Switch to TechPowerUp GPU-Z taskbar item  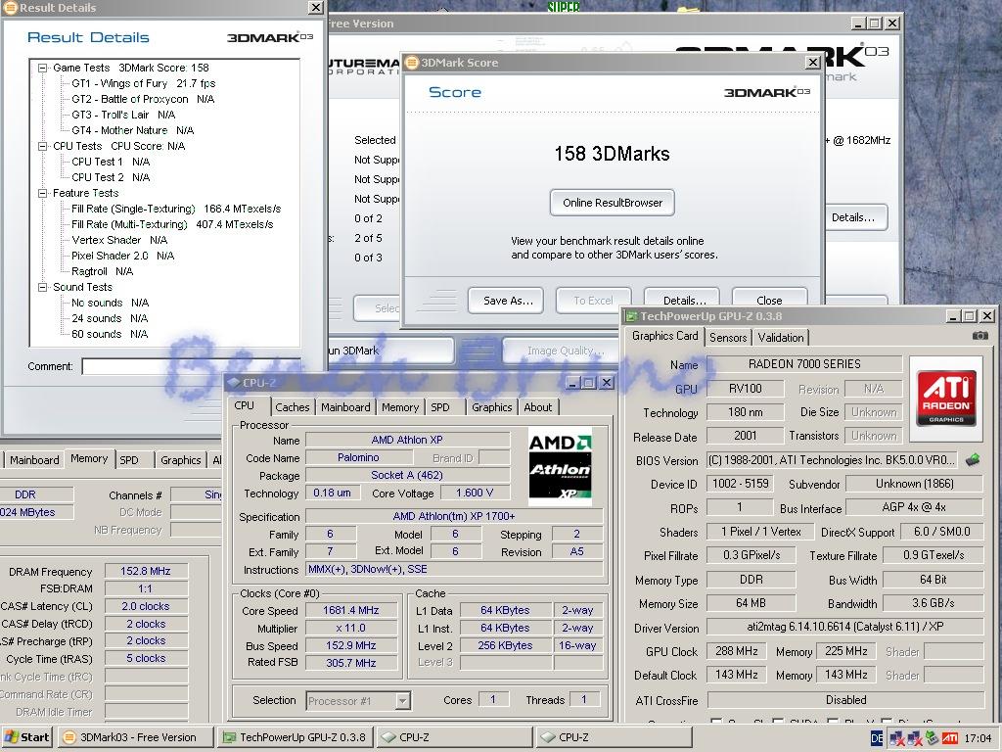coord(296,737)
